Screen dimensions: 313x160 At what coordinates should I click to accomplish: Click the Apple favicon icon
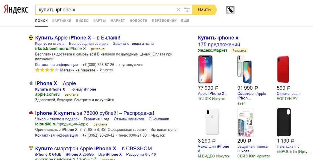[31, 83]
